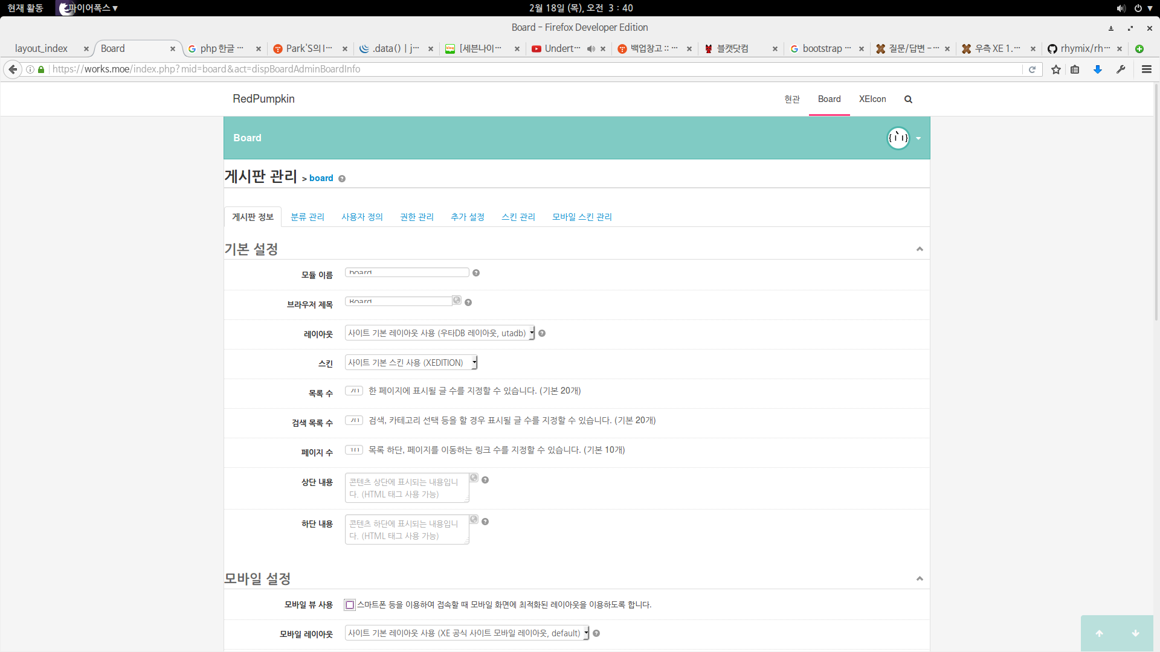Open the developer toolbox wrench icon

click(1121, 69)
